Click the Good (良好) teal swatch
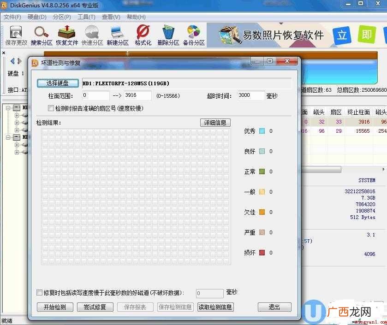Viewport: 387px width, 325px height. click(x=262, y=151)
